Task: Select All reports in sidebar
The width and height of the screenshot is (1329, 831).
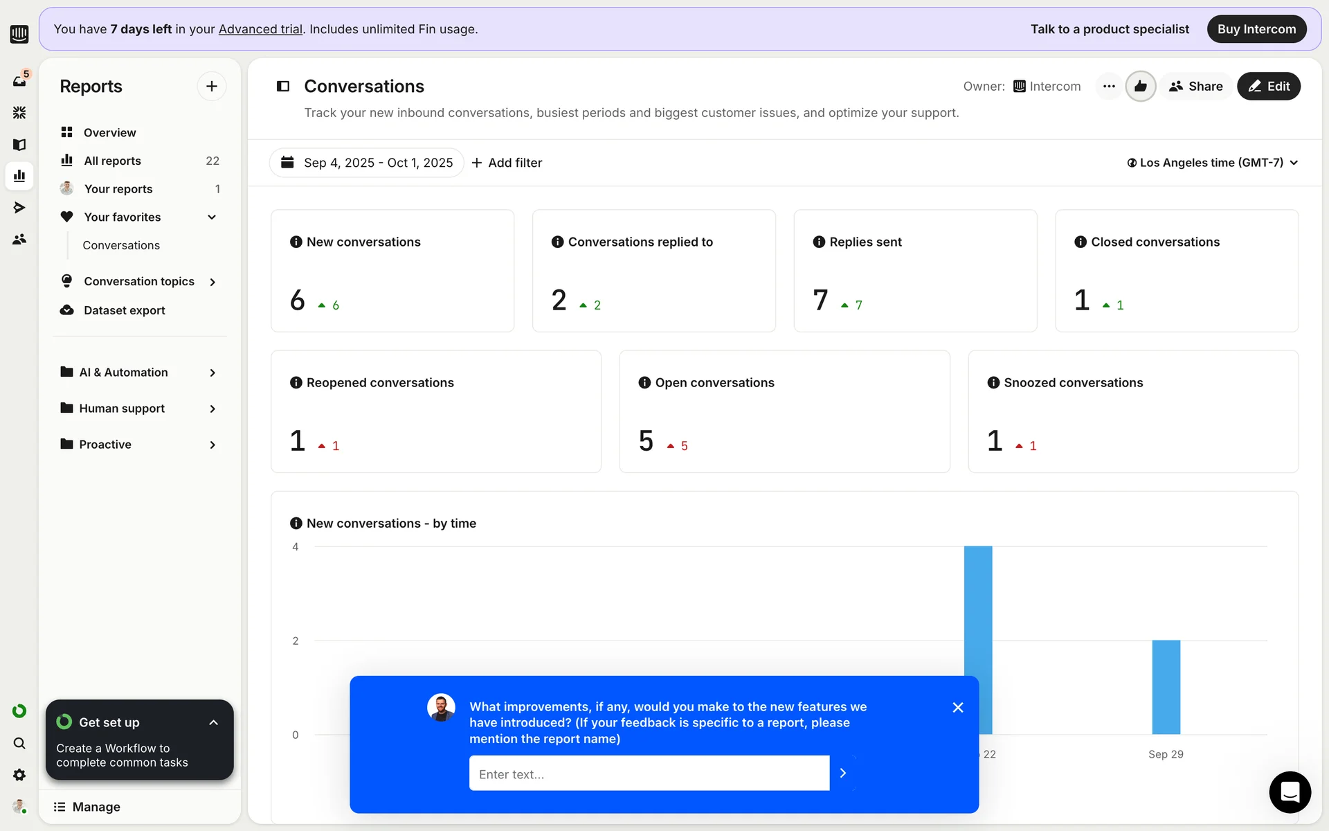Action: click(x=112, y=161)
